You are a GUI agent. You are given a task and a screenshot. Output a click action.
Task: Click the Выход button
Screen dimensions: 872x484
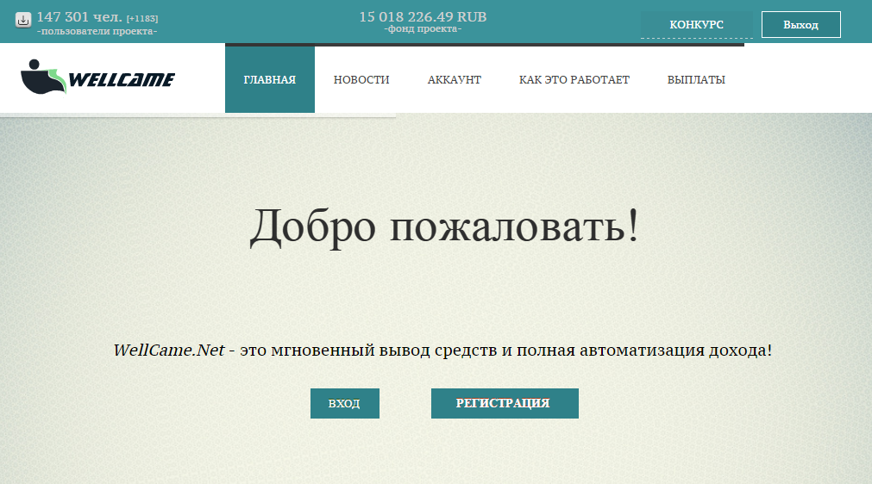click(x=800, y=24)
